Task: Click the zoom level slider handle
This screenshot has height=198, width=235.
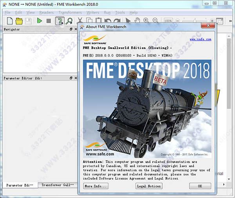Action: [x=195, y=20]
